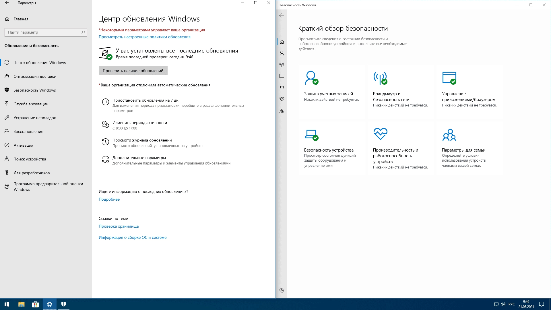
Task: Click the app and browser window tile icon
Action: point(449,78)
